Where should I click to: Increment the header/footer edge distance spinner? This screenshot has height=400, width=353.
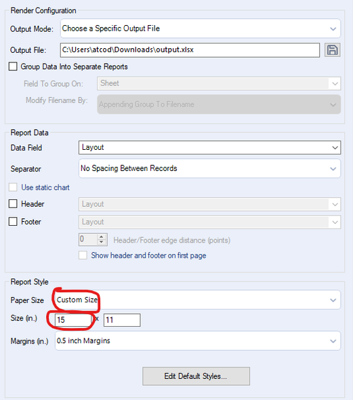102,237
